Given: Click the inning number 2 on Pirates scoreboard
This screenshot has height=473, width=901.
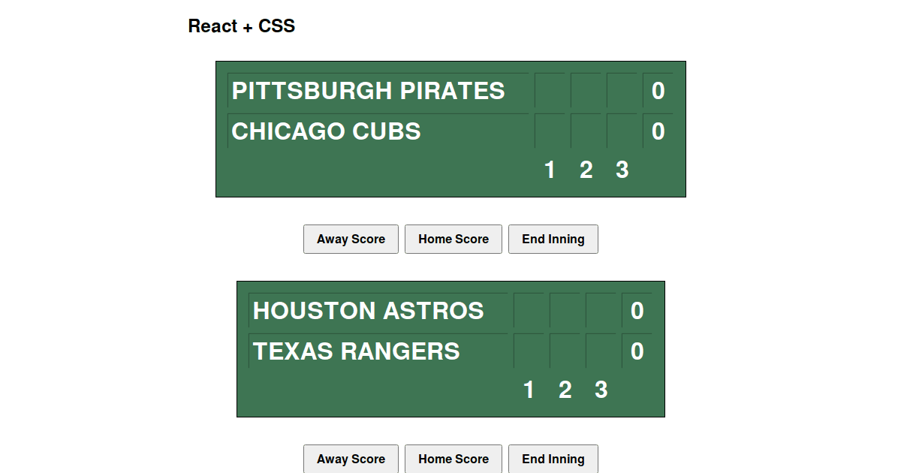Looking at the screenshot, I should 586,170.
